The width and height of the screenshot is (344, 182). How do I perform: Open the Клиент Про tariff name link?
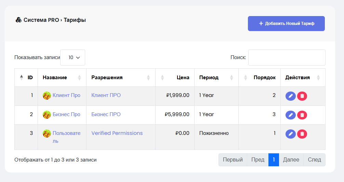coord(66,95)
